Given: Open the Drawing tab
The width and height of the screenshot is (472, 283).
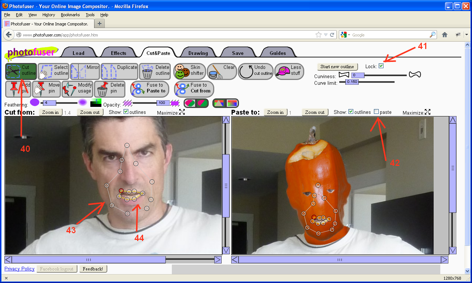Looking at the screenshot, I should [198, 53].
